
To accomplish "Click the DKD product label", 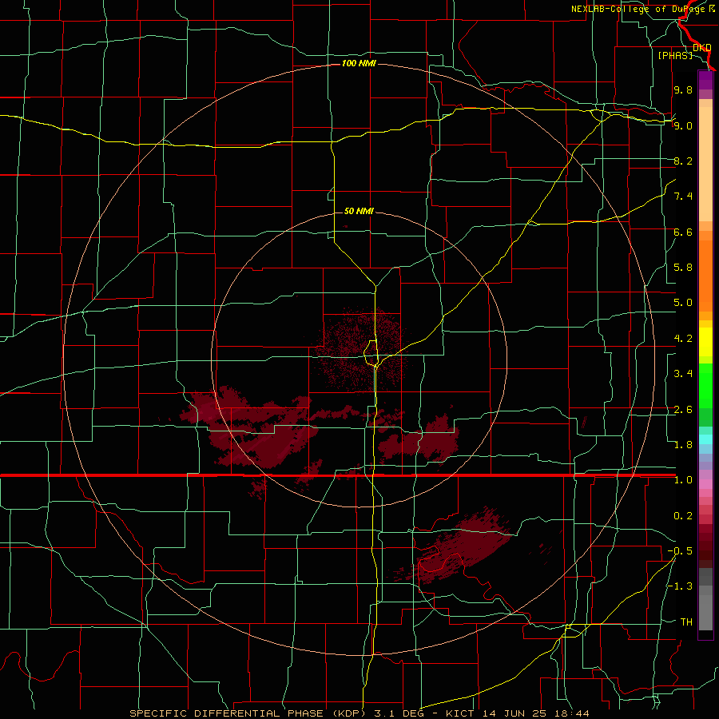I will point(702,47).
